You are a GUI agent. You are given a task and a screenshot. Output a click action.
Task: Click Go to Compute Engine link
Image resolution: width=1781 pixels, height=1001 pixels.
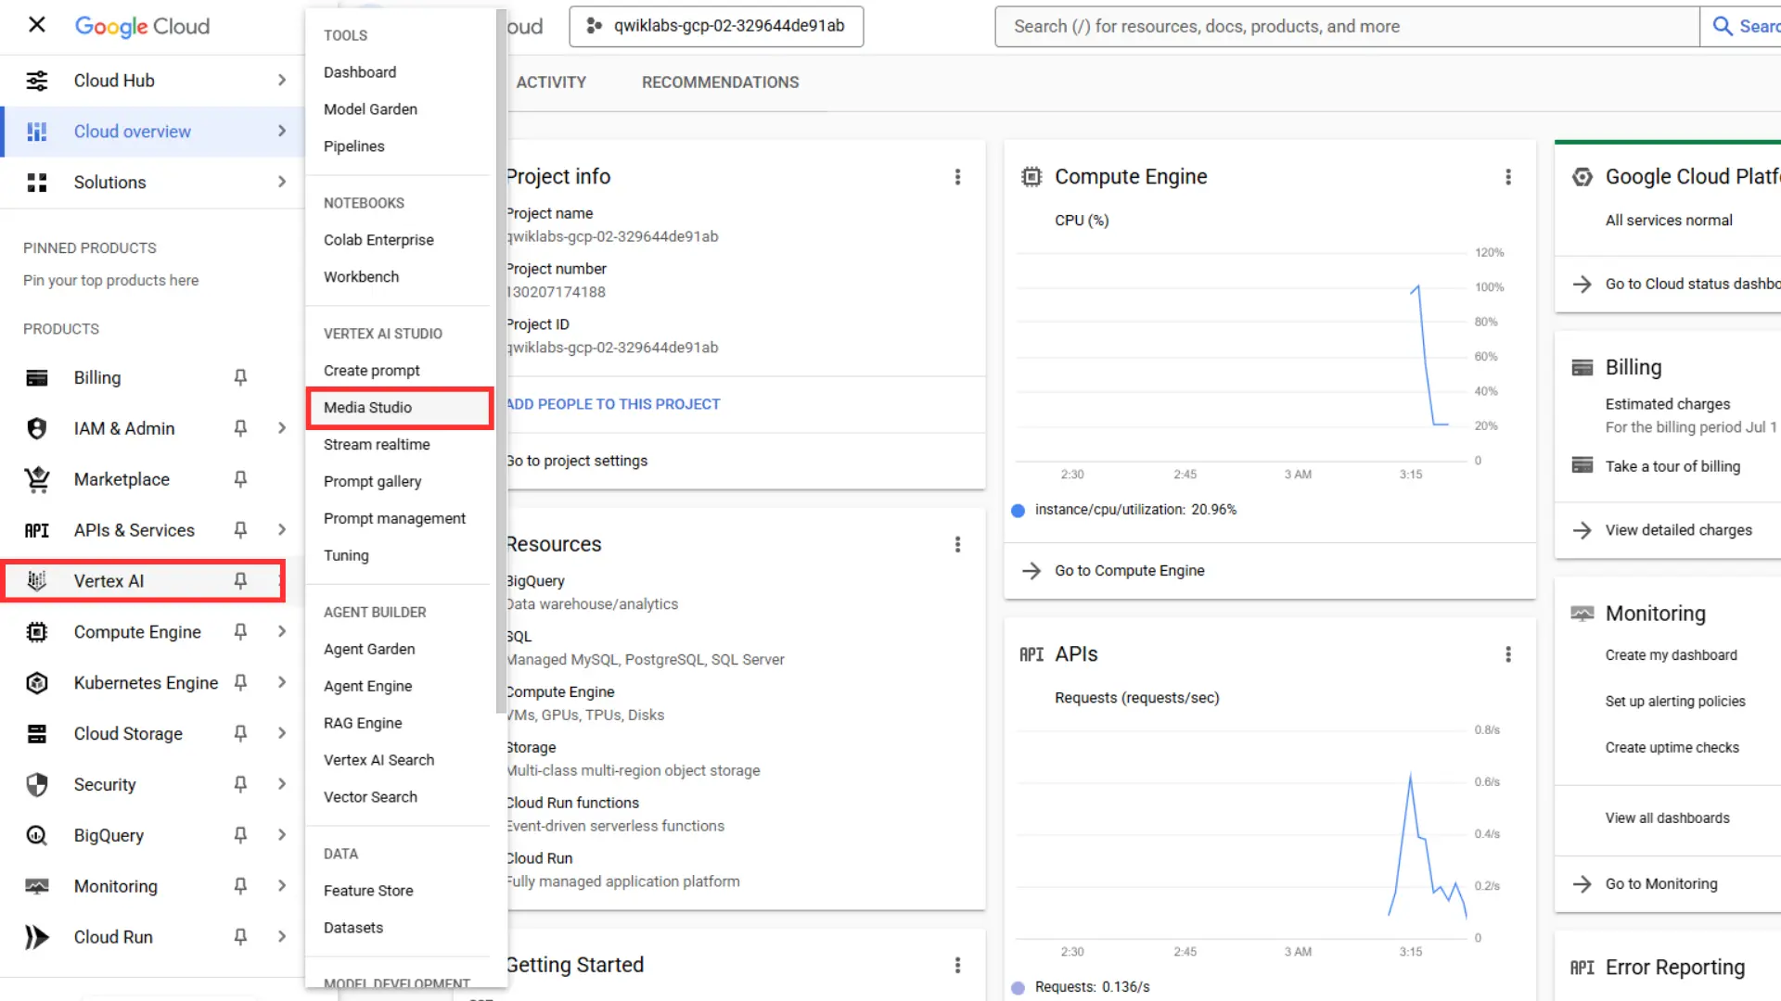[x=1129, y=571]
